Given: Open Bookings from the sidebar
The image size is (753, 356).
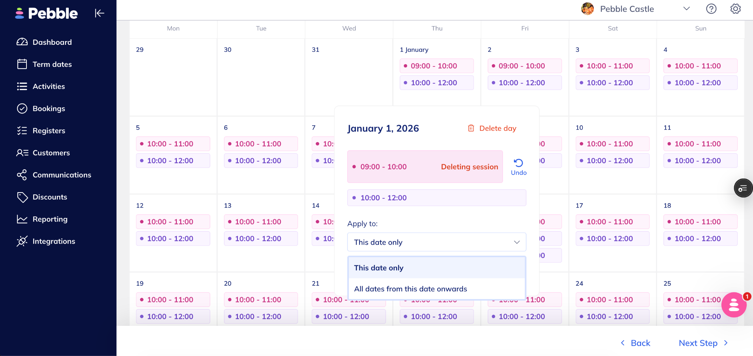Looking at the screenshot, I should [x=49, y=109].
